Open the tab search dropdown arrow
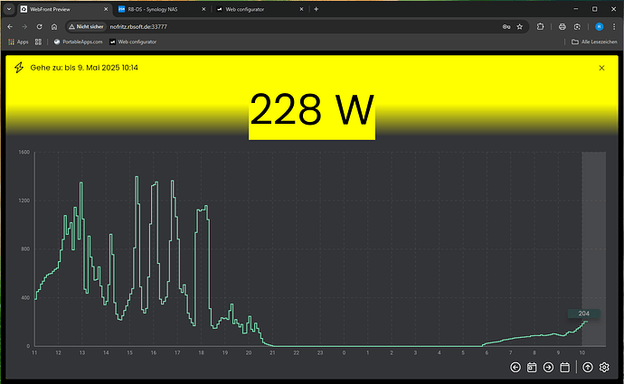The image size is (624, 384). pyautogui.click(x=9, y=9)
